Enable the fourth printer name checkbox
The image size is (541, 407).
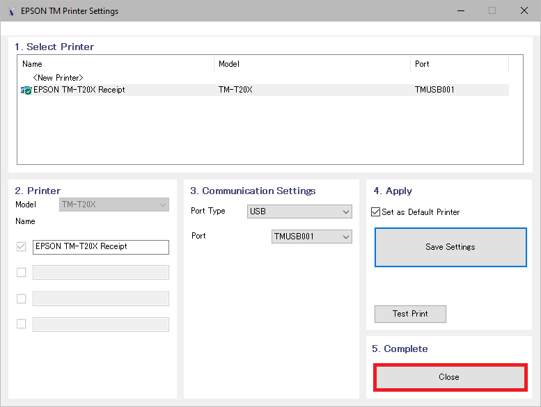[x=21, y=324]
